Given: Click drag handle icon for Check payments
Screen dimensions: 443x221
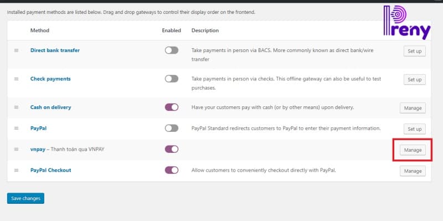Looking at the screenshot, I should click(17, 79).
